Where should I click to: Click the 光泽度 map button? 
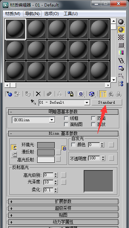point(64,182)
